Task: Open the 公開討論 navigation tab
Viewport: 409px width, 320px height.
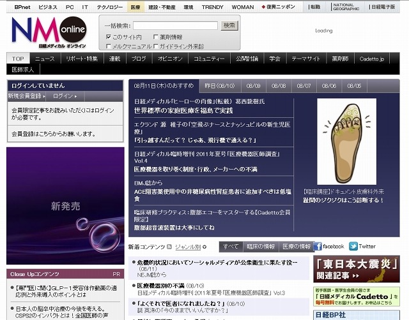Action: (x=247, y=59)
